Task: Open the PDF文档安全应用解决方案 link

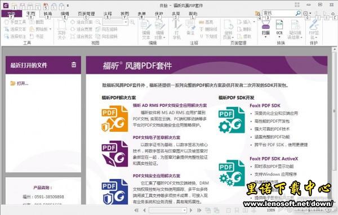Action: (x=157, y=176)
